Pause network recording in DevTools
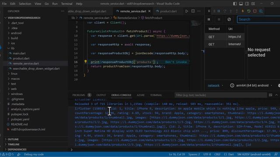The height and width of the screenshot is (157, 280). [209, 19]
